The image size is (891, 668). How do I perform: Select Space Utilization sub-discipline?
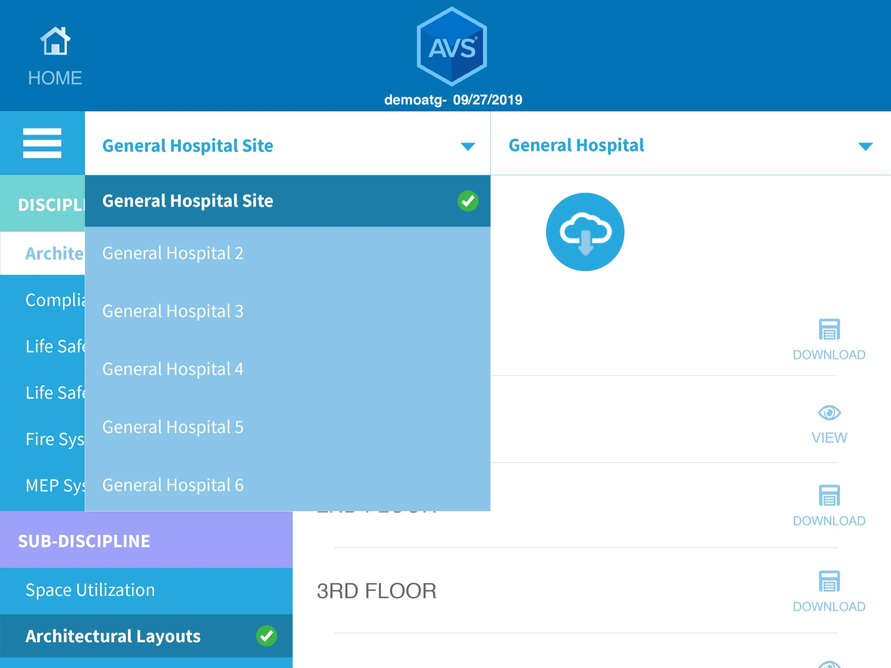(x=90, y=590)
